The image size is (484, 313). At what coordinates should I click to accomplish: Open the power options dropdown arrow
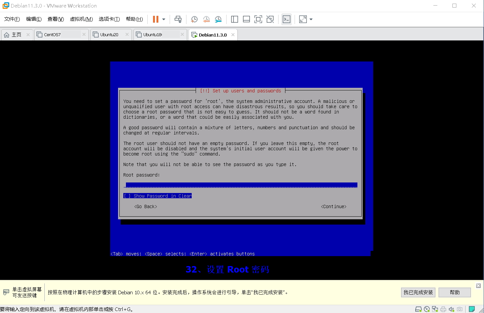tap(164, 19)
